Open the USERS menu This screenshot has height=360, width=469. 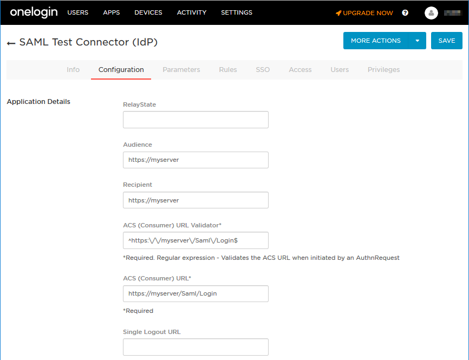pos(77,12)
